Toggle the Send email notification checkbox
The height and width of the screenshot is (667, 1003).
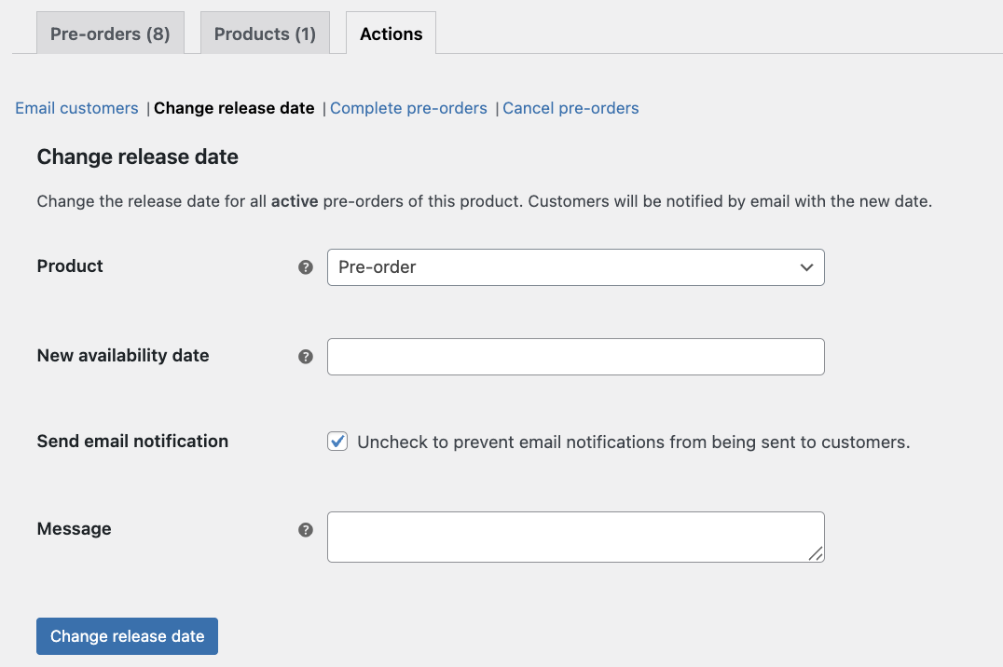337,442
